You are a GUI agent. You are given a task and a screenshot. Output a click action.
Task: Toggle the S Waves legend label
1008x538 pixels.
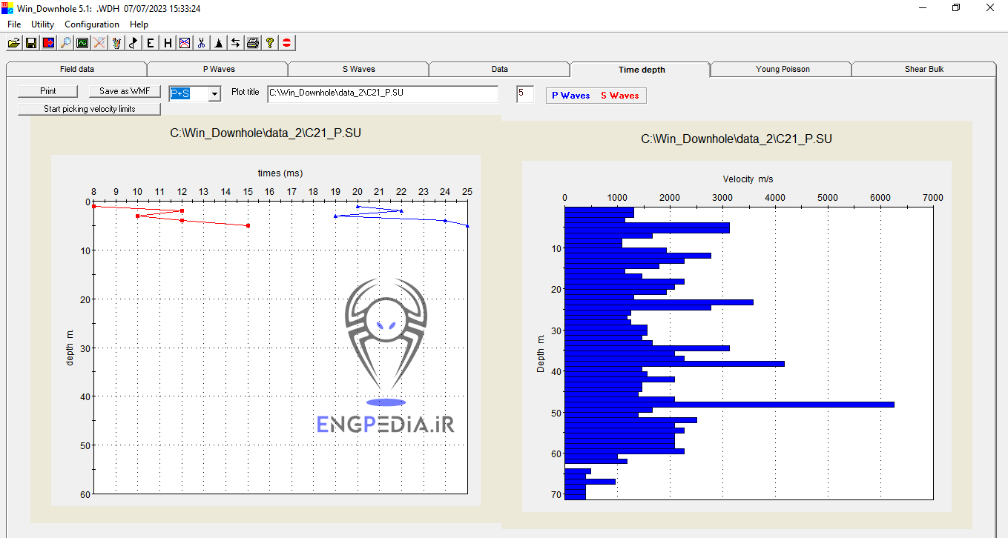point(619,96)
